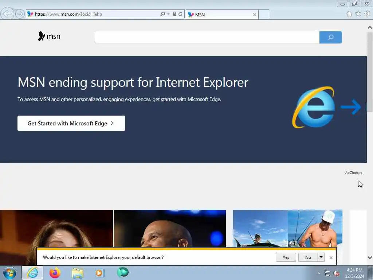The width and height of the screenshot is (373, 280).
Task: Open the teal round taskbar app
Action: pyautogui.click(x=123, y=272)
